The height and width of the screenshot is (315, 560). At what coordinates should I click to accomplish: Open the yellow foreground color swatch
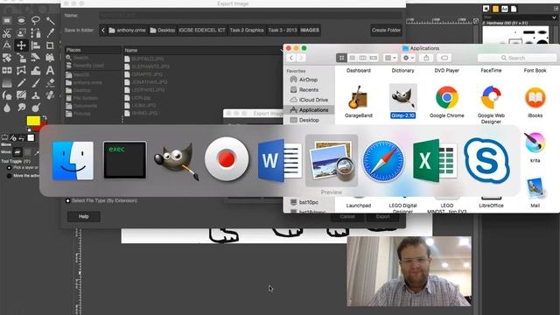33,121
